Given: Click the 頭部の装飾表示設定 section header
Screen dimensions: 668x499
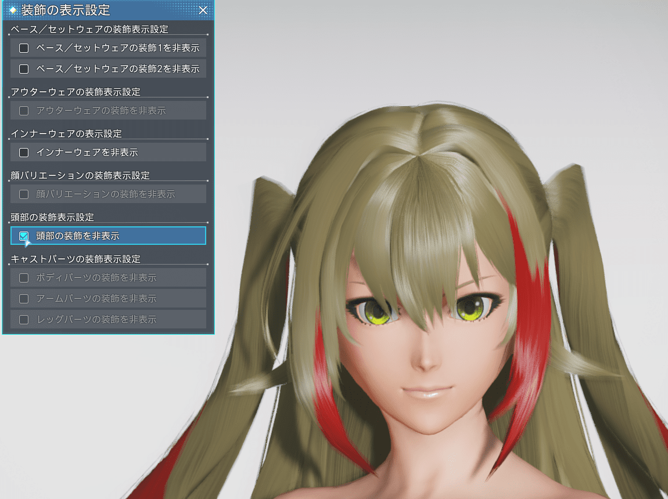Looking at the screenshot, I should pos(52,217).
